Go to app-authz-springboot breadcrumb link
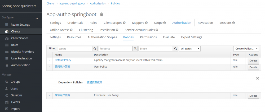This screenshot has height=112, width=265. pyautogui.click(x=72, y=3)
